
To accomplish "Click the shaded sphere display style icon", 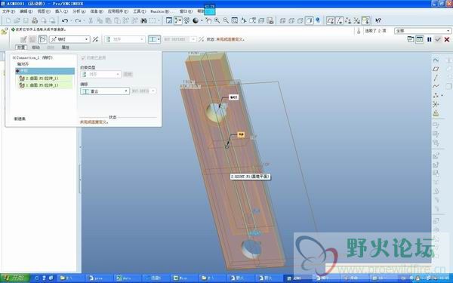I will click(x=196, y=20).
